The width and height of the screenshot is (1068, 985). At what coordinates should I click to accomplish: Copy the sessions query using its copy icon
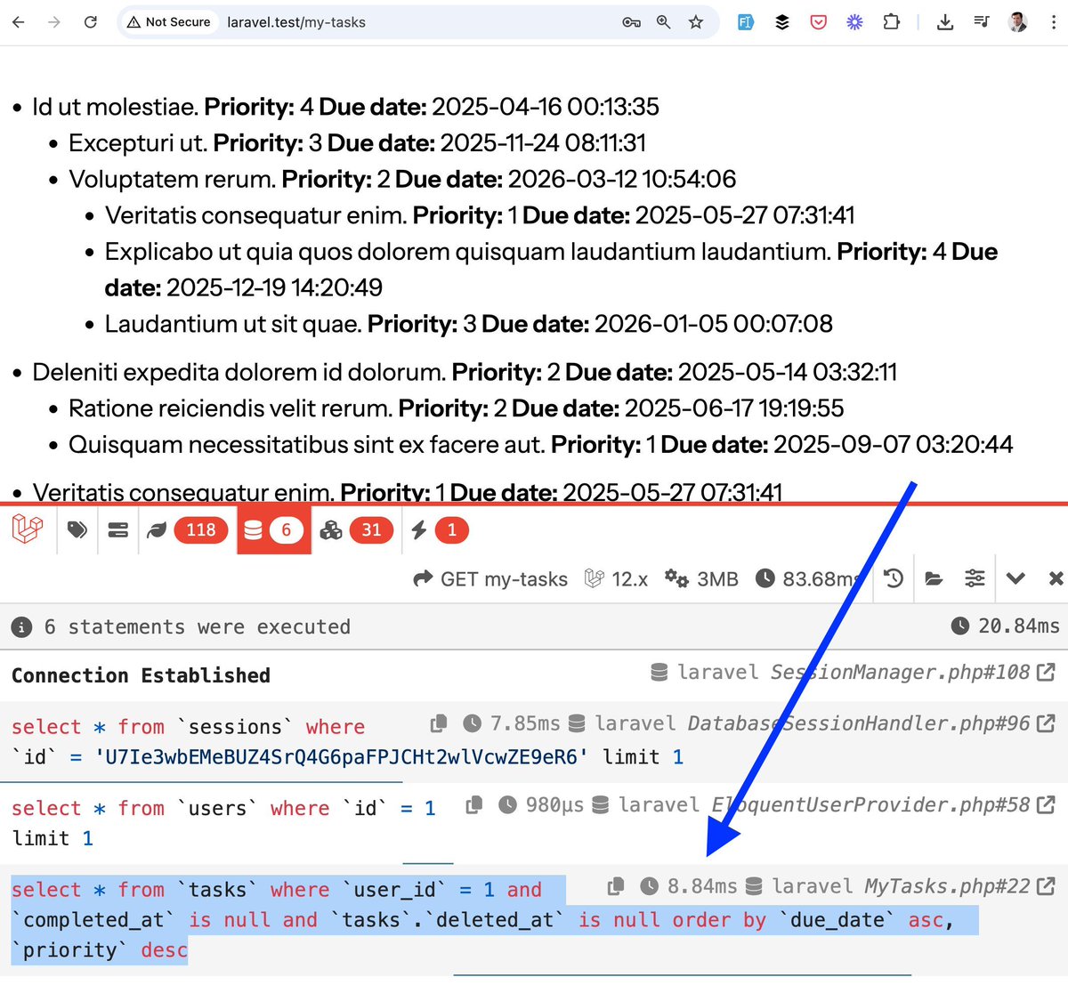pos(438,723)
